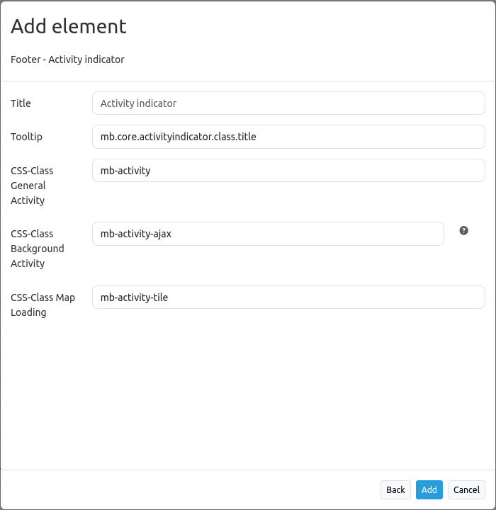Focus the CSS-Class Map Loading field
The image size is (496, 510).
288,297
